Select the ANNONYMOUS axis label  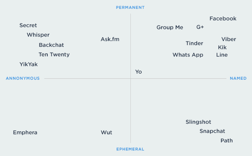pos(23,78)
